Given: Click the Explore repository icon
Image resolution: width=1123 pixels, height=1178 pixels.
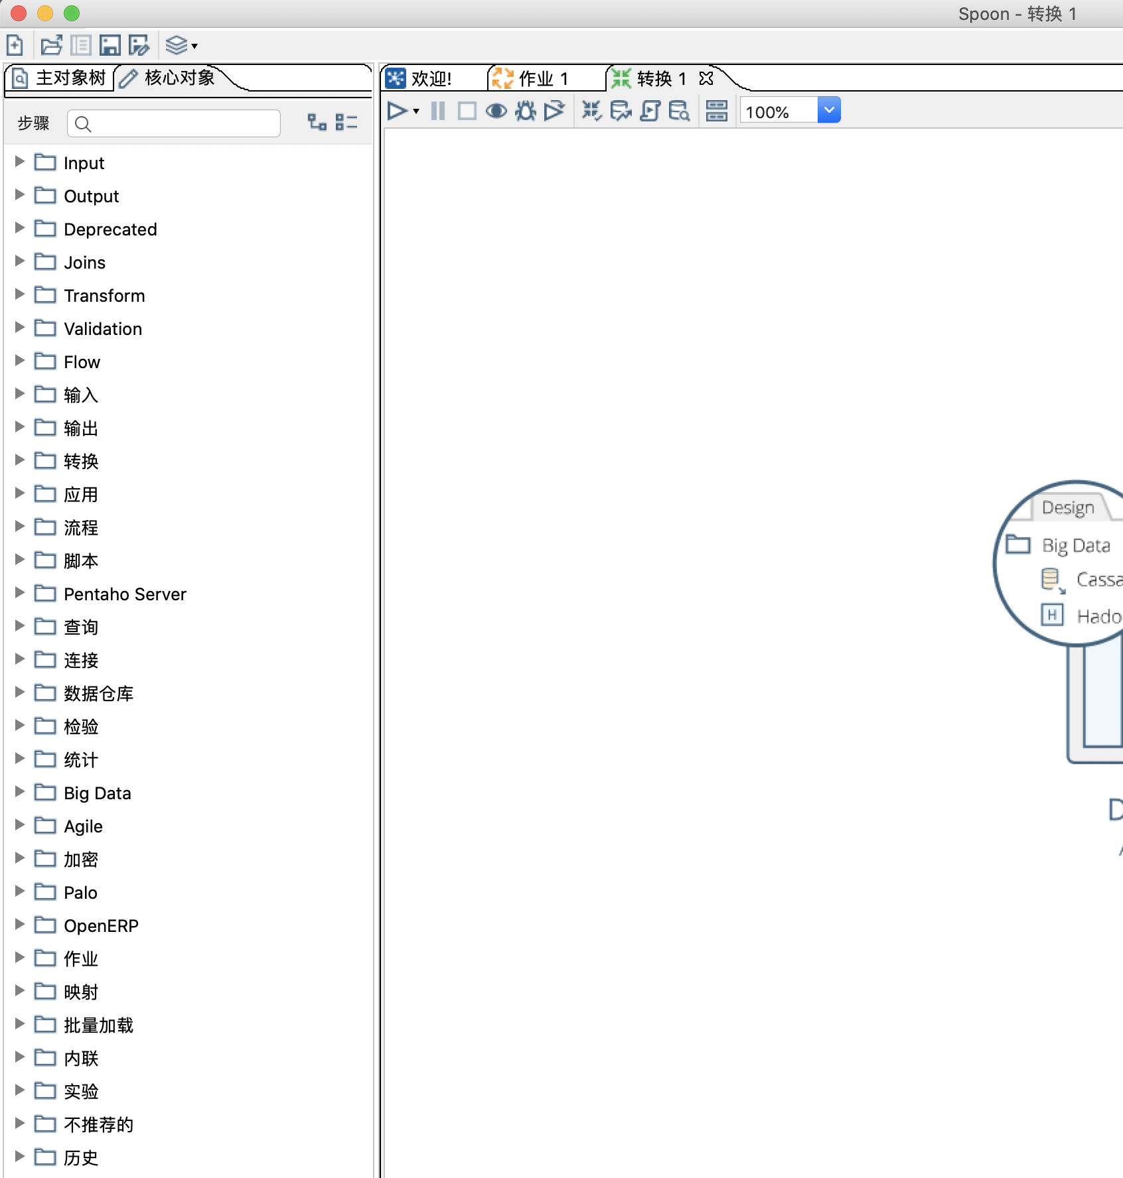Looking at the screenshot, I should pyautogui.click(x=81, y=45).
